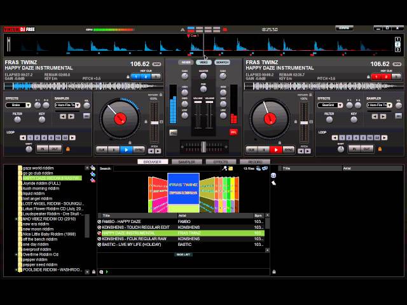Click yellow folder icon beside search
Viewport: 407px width, 305px height.
230,168
